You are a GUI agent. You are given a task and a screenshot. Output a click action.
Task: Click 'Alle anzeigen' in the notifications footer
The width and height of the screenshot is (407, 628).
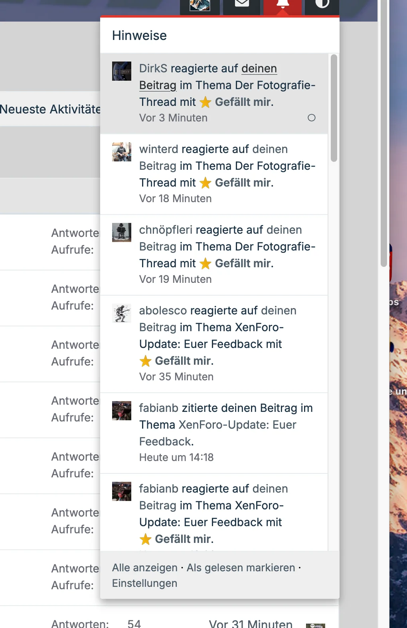point(145,568)
